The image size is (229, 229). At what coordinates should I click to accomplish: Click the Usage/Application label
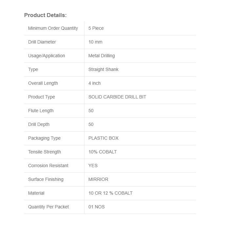46,56
